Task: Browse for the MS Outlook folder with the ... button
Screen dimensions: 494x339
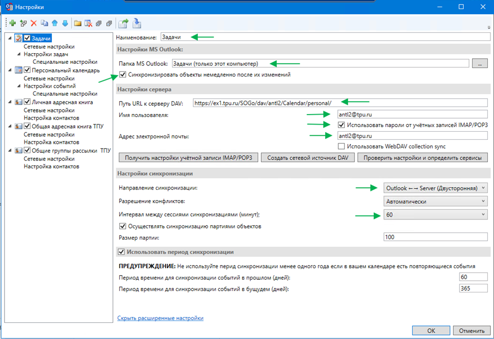Action: tap(479, 63)
